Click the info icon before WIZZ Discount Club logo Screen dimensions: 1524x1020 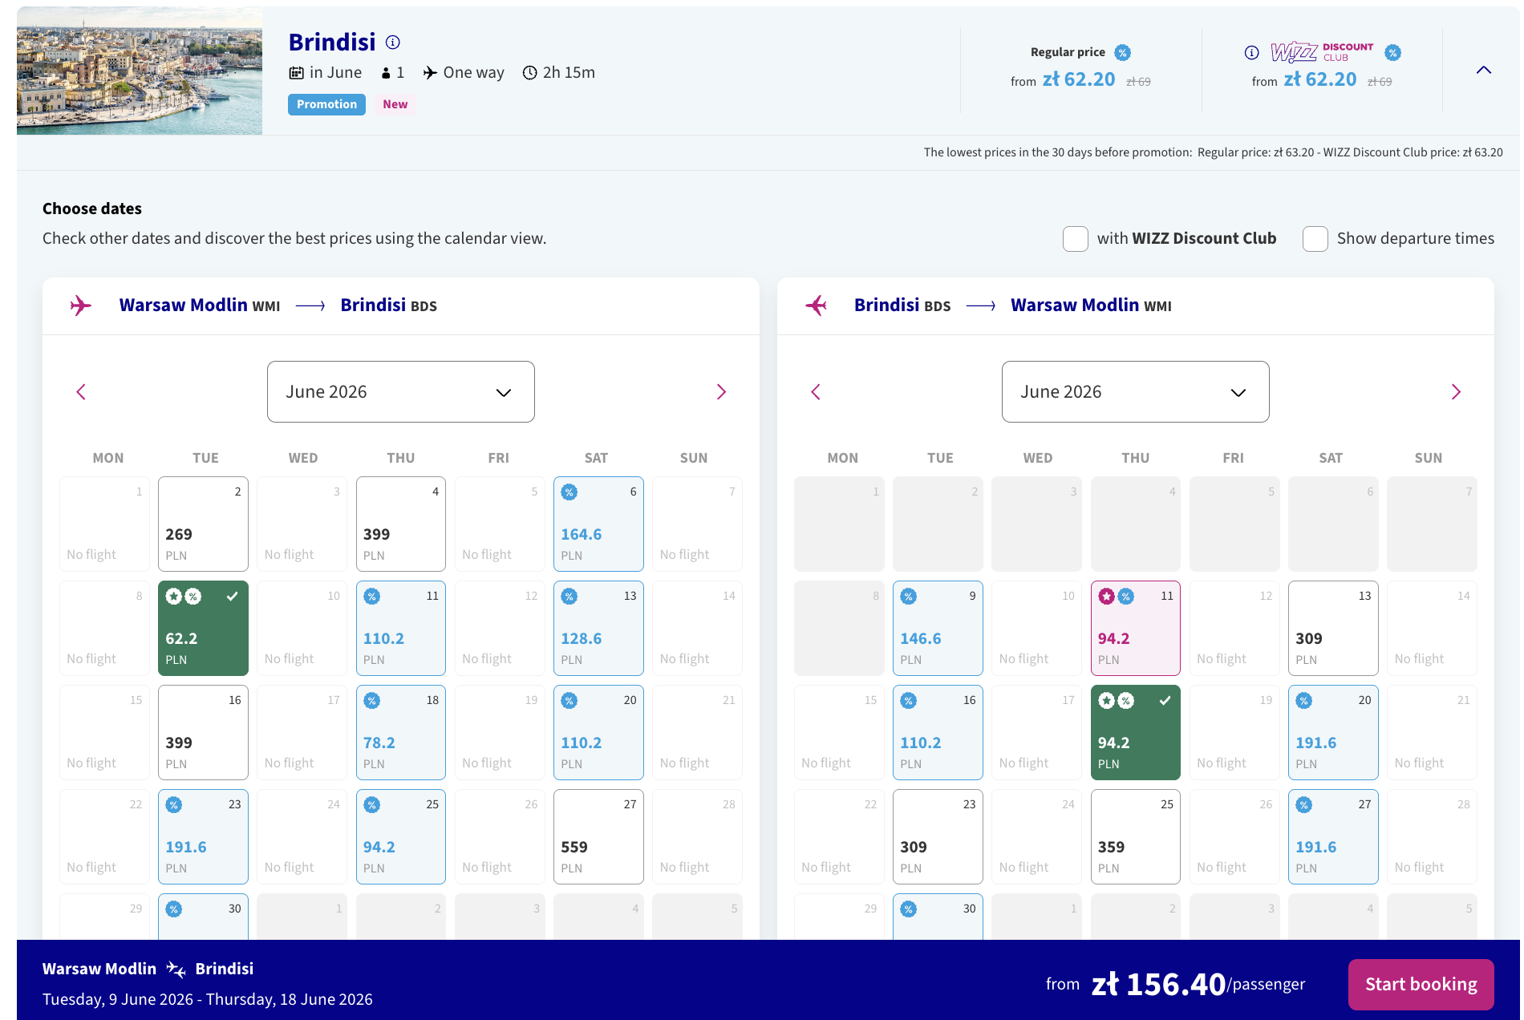pyautogui.click(x=1251, y=53)
